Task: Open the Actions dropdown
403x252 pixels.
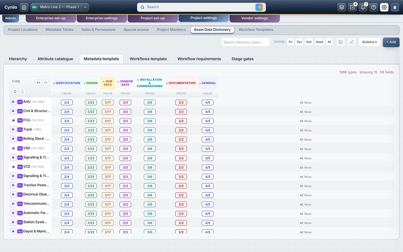Action: [370, 42]
